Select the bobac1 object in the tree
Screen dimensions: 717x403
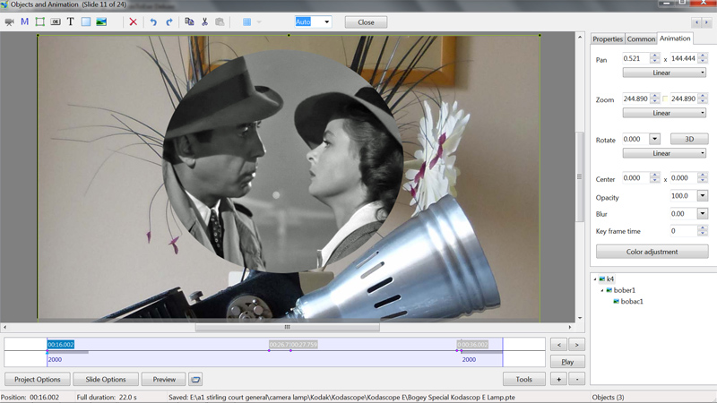click(x=632, y=301)
